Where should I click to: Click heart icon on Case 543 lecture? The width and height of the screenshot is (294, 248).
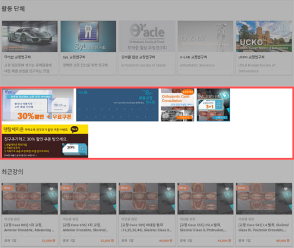(286, 189)
